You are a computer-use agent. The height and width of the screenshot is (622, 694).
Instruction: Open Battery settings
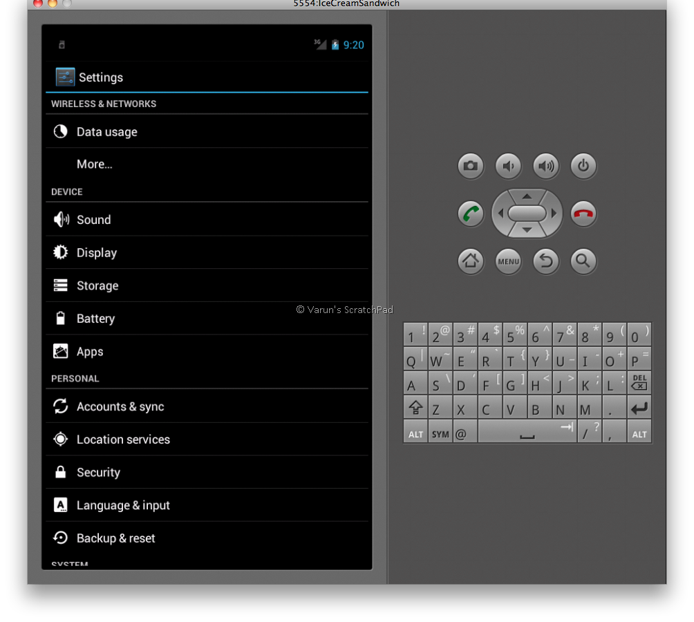(207, 319)
